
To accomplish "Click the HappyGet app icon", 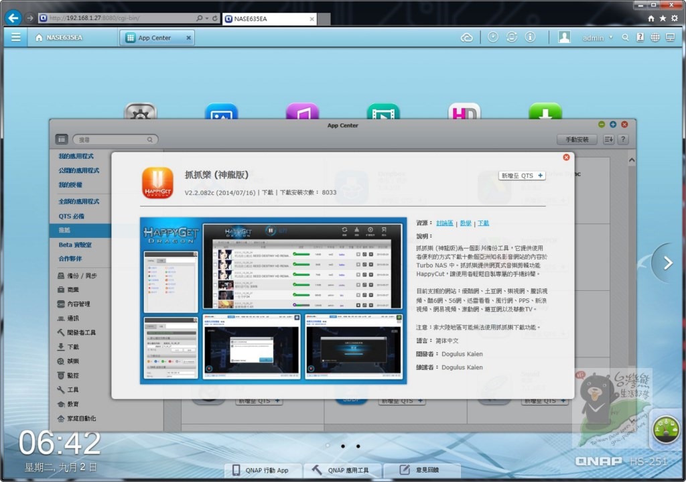I will [157, 182].
